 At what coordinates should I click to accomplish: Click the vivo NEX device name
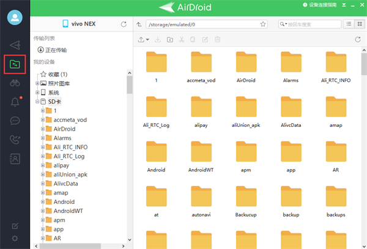83,24
